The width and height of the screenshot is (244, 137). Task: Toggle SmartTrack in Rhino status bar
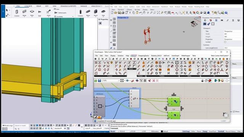click(x=213, y=131)
